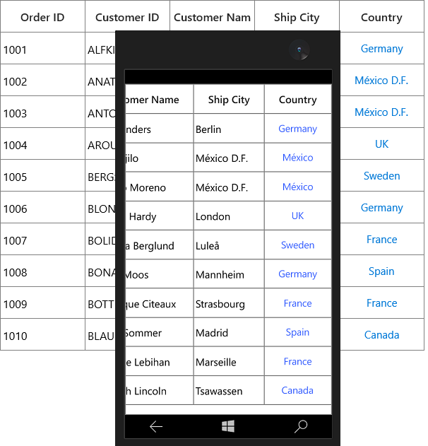428x446 pixels.
Task: Select the London cell on the phone grid
Action: (229, 216)
